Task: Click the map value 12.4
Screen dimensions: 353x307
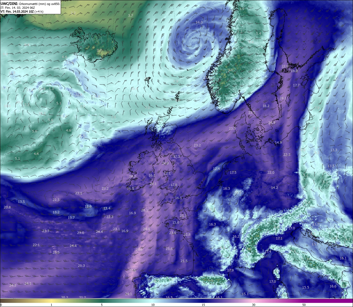Action: pyautogui.click(x=216, y=169)
